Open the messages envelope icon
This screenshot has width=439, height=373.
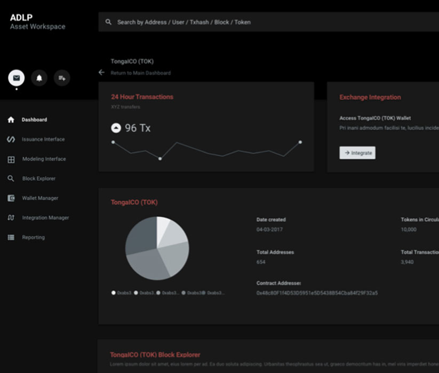[16, 78]
